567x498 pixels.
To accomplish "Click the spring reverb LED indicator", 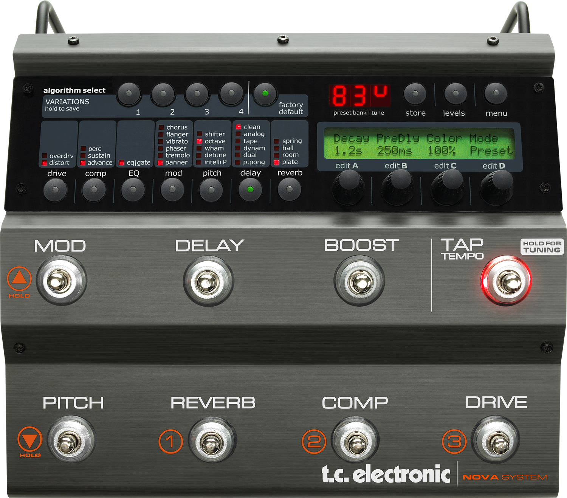I will click(x=277, y=141).
